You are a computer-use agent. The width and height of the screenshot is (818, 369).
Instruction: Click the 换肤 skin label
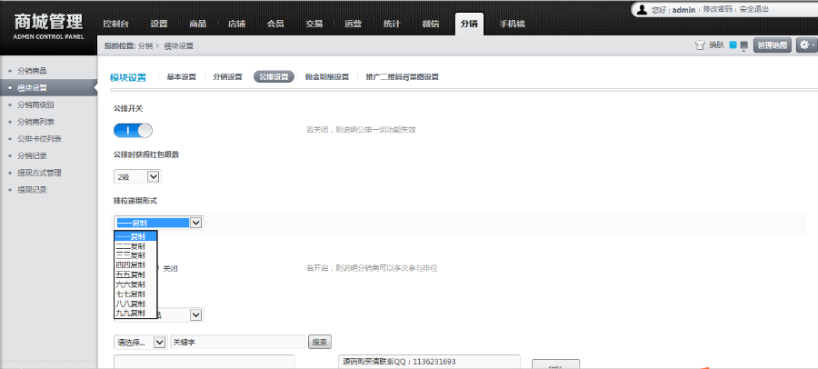tap(716, 45)
